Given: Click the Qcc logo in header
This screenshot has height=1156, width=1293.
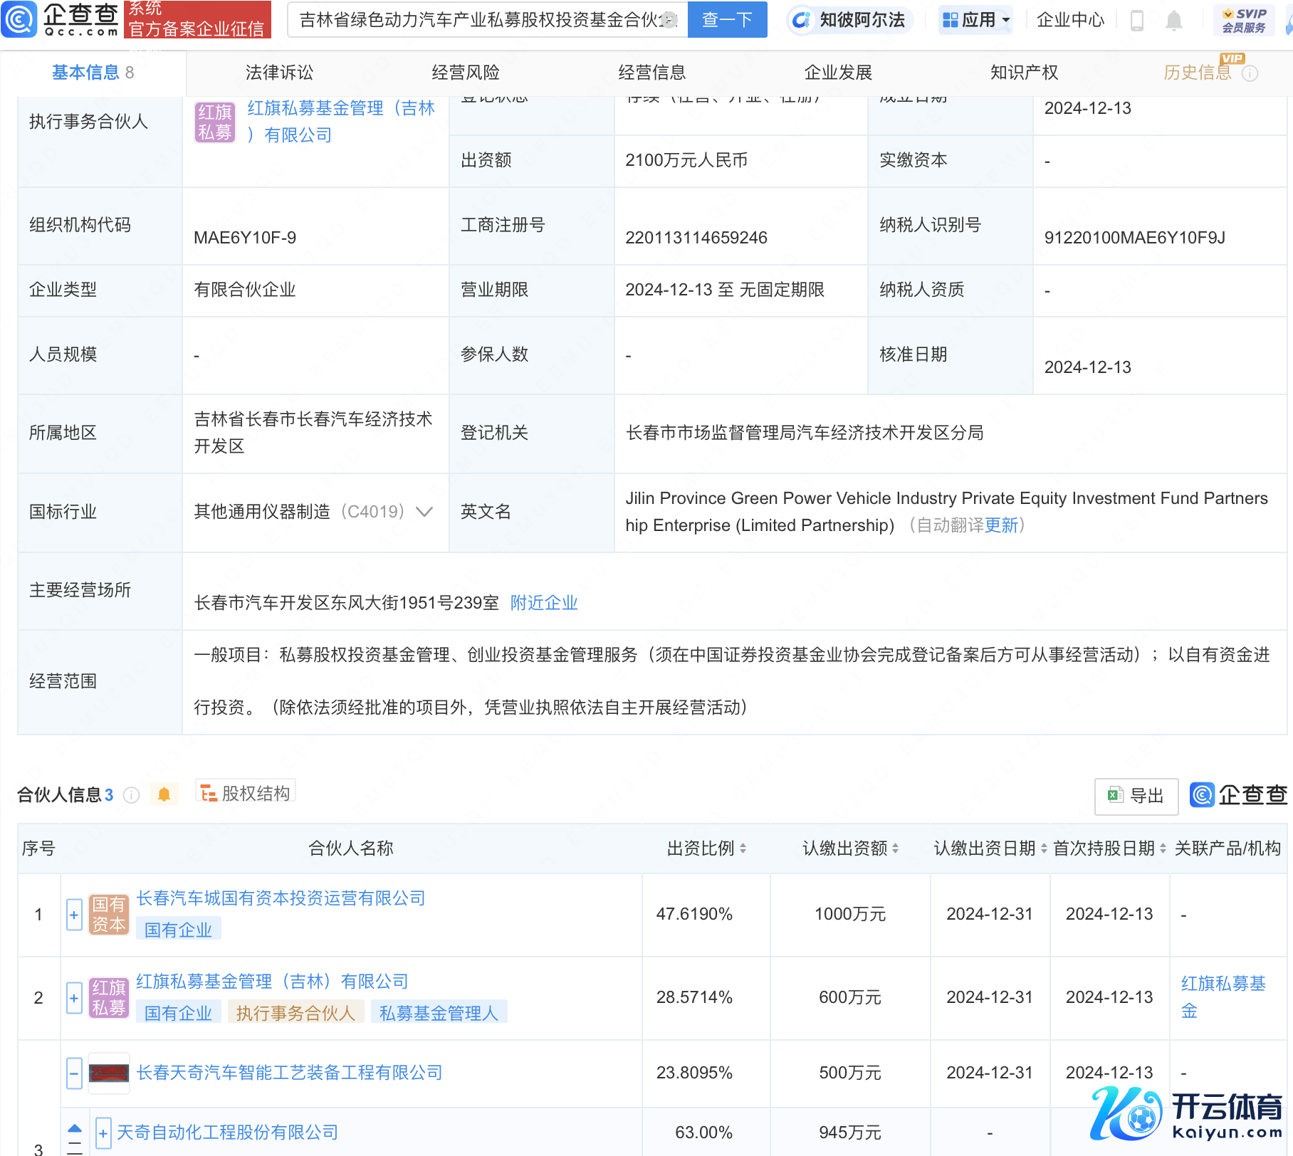Looking at the screenshot, I should click(x=61, y=19).
